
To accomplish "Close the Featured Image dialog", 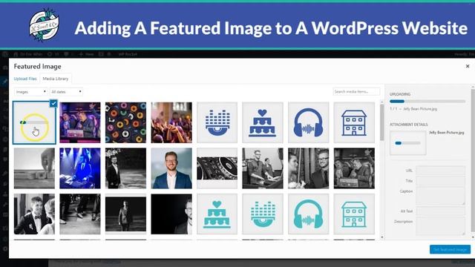I will point(468,66).
